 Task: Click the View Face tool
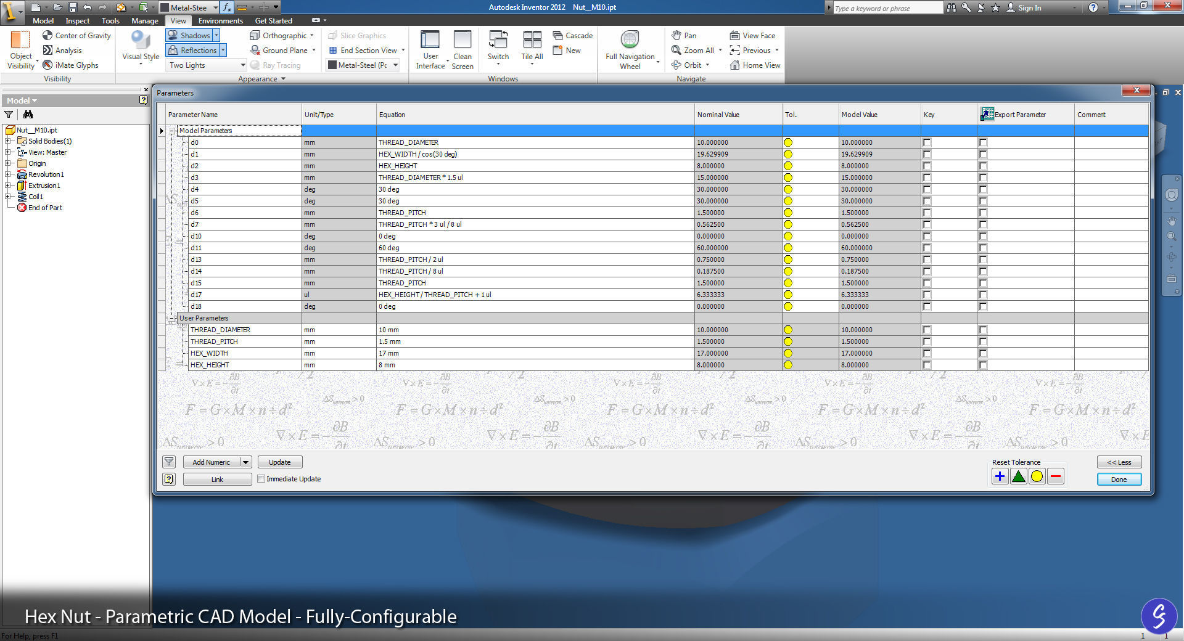point(752,36)
